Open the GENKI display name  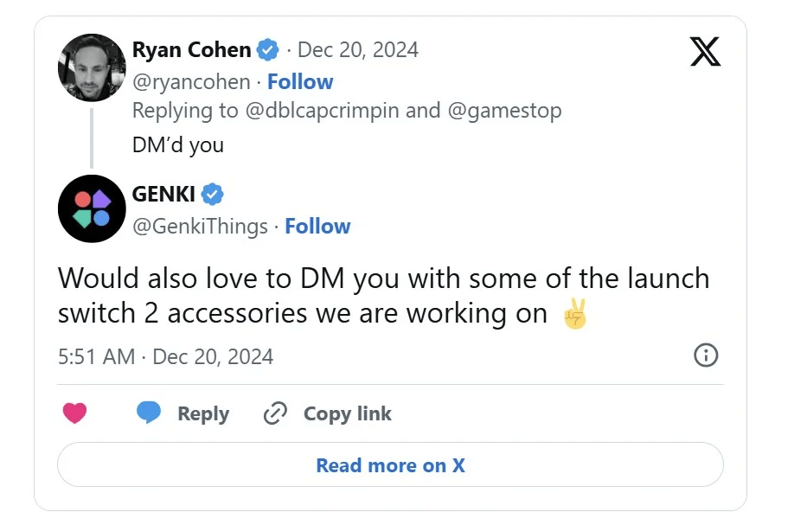point(163,194)
